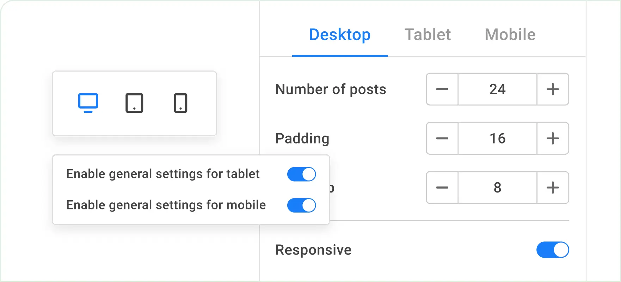
Task: Click the plus icon for Padding
Action: tap(552, 139)
